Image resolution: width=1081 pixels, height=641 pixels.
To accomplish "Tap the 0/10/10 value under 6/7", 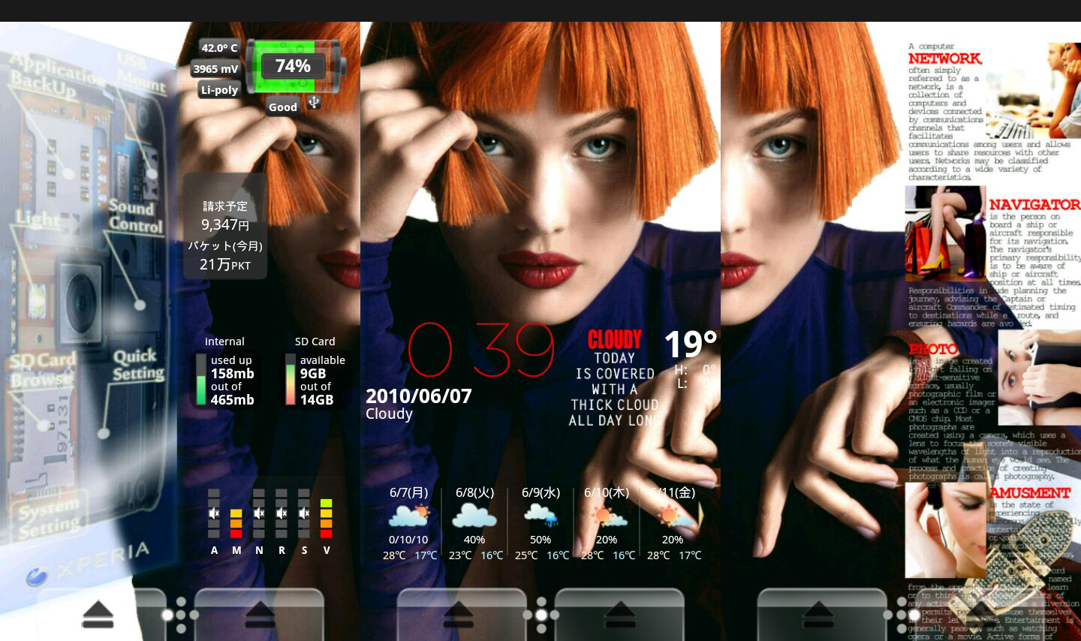I will point(408,540).
